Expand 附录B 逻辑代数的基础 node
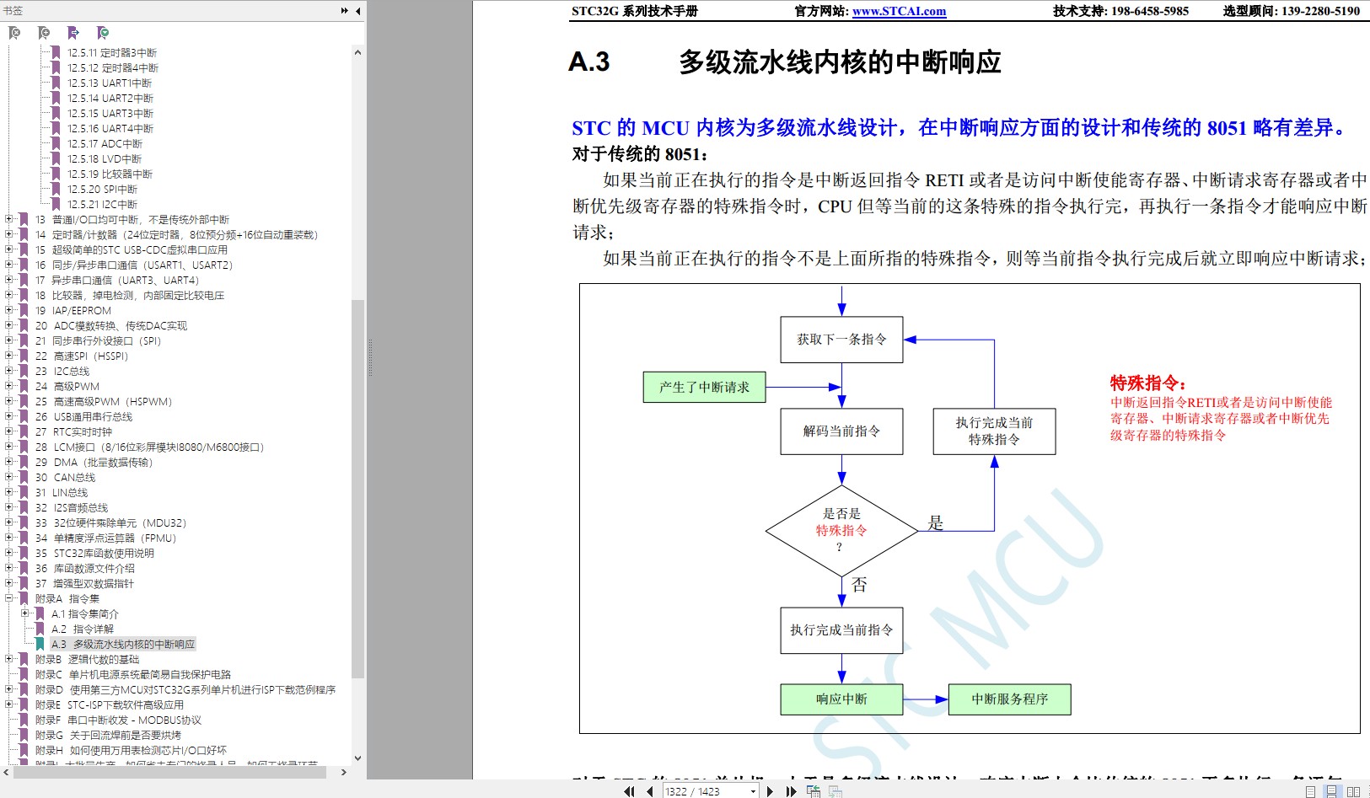This screenshot has height=798, width=1370. (x=9, y=660)
